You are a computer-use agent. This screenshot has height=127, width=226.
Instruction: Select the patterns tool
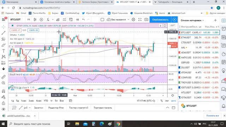pyautogui.click(x=4, y=57)
